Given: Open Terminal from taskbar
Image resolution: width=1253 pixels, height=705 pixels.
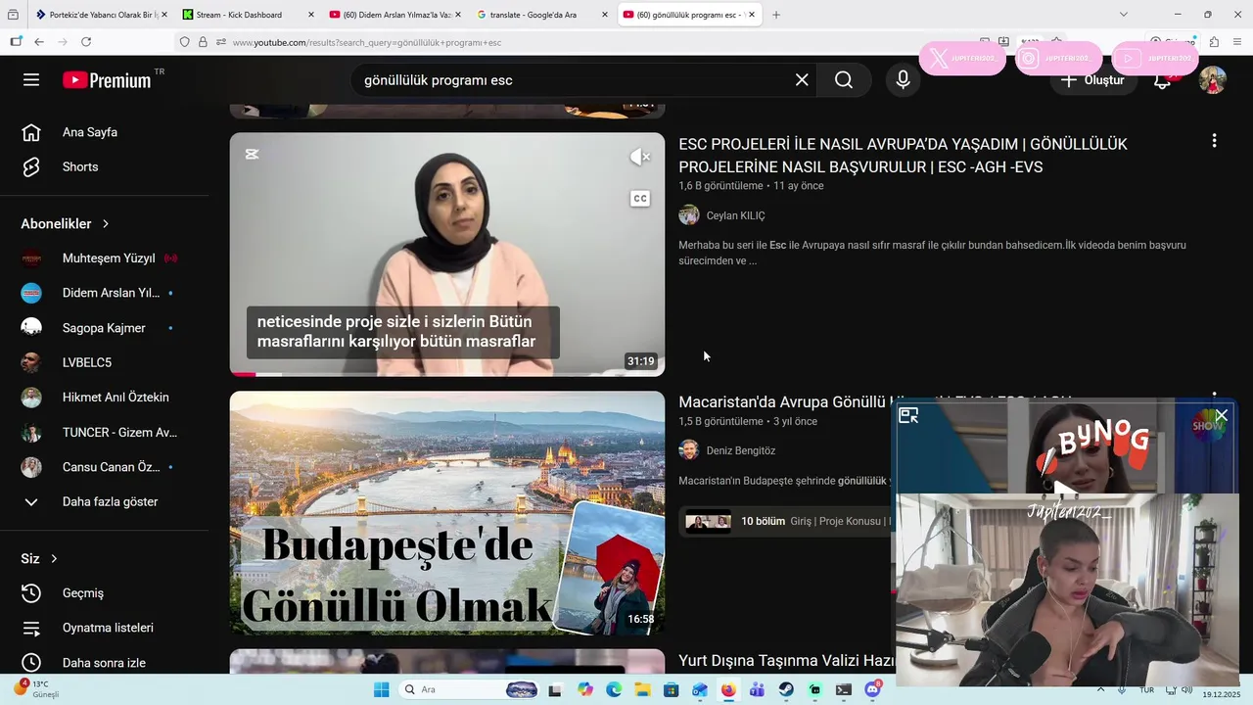Looking at the screenshot, I should pyautogui.click(x=844, y=689).
